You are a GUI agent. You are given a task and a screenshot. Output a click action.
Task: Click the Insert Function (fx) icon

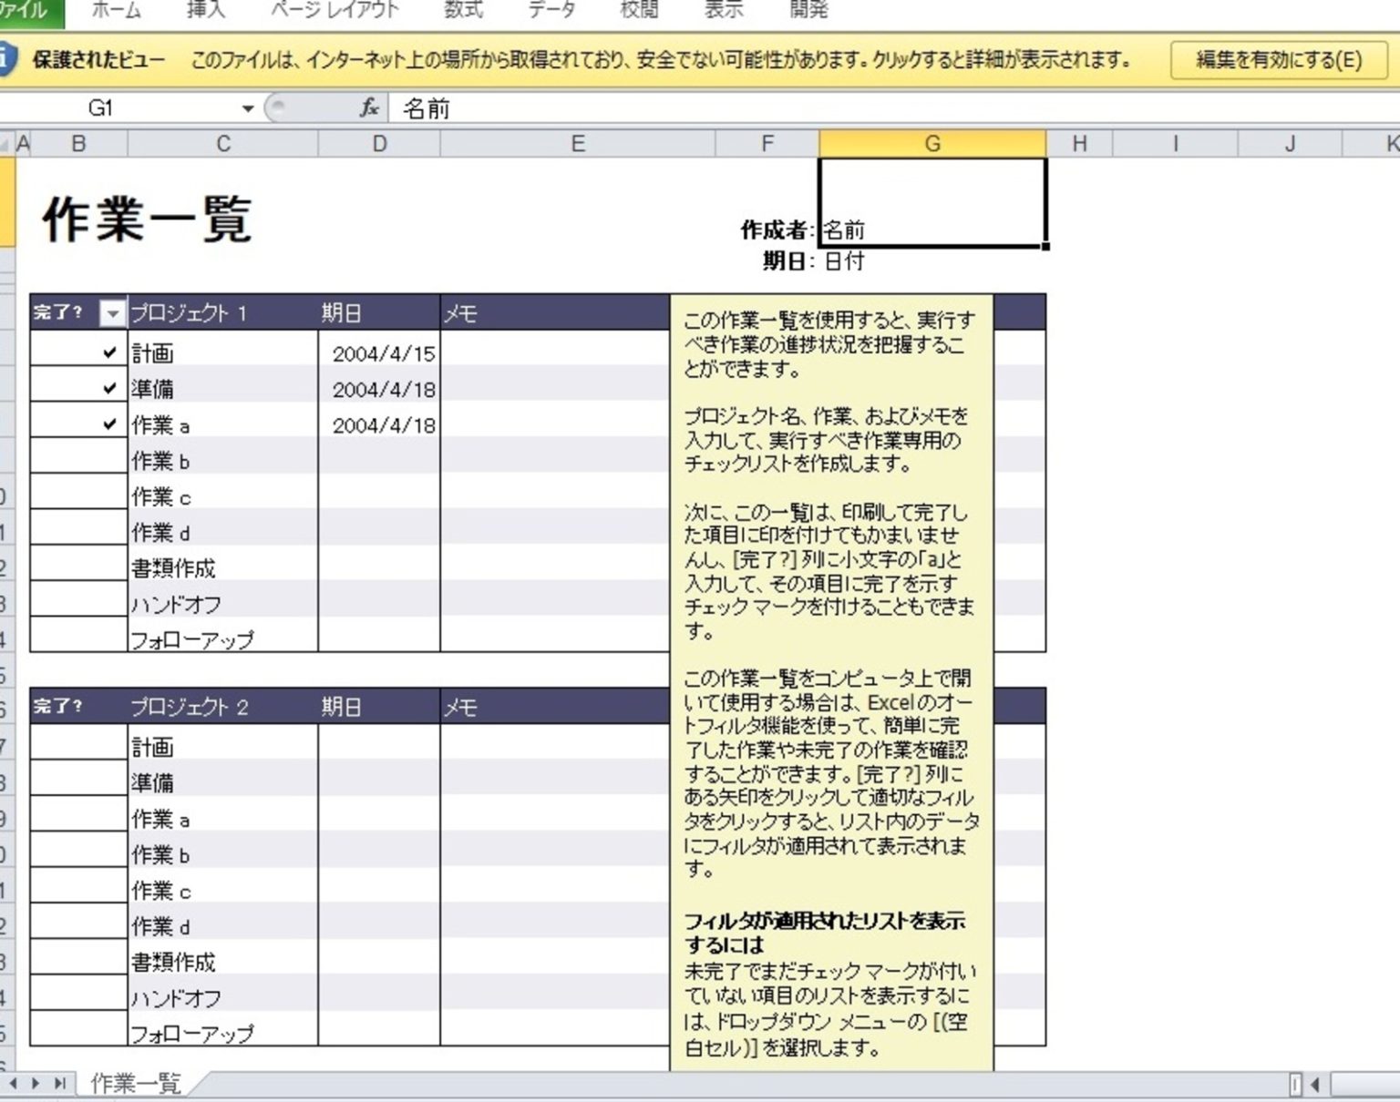coord(368,107)
